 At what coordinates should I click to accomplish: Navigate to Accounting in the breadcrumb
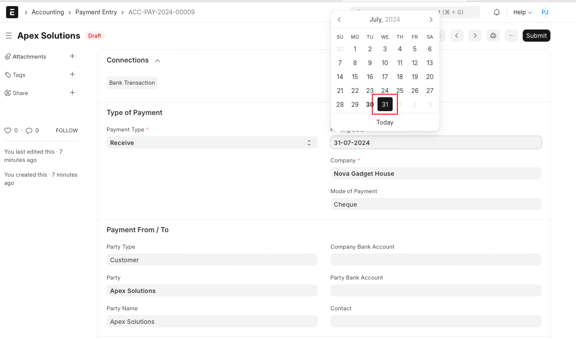(48, 12)
